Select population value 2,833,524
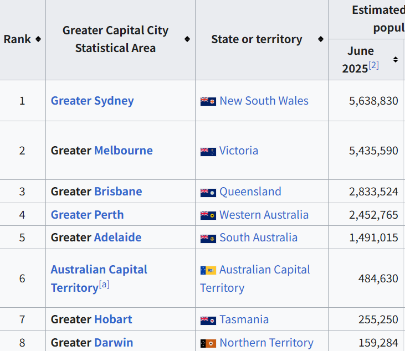 tap(373, 192)
